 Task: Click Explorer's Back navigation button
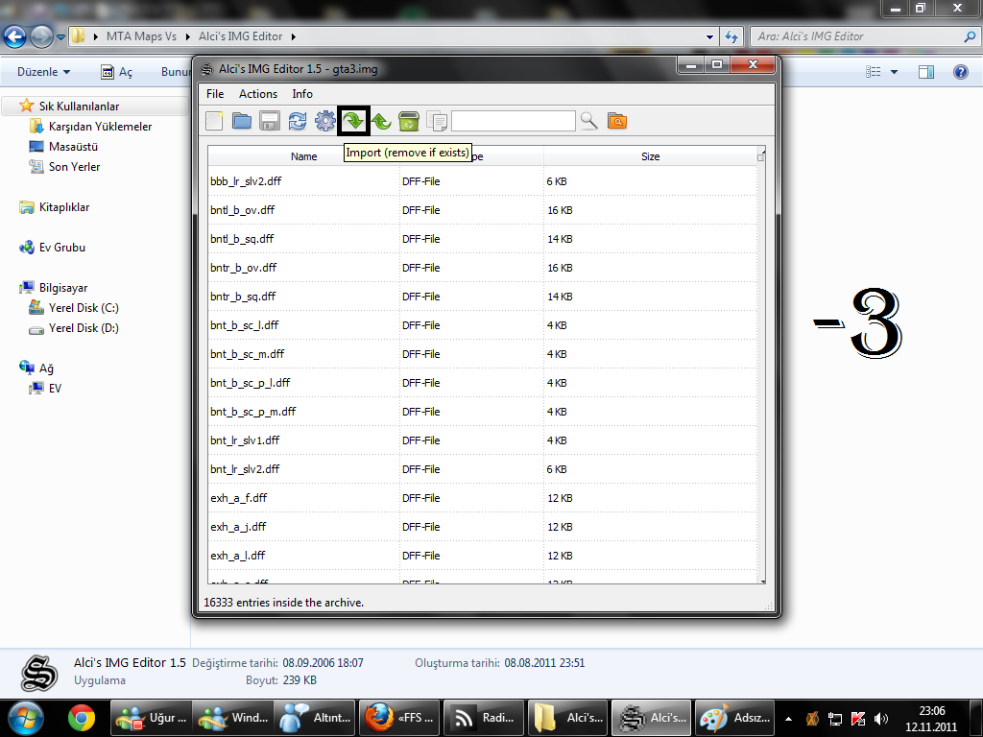click(x=15, y=36)
